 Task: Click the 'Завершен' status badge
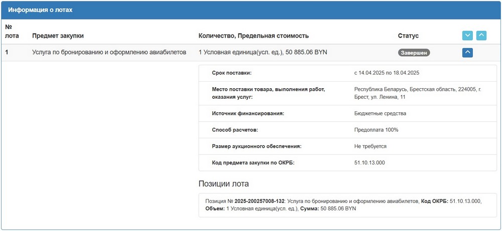coord(414,52)
